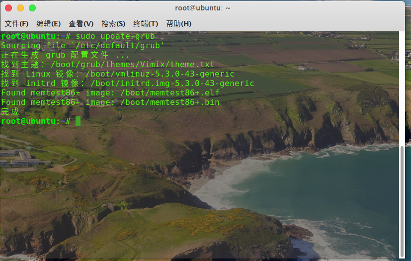411x261 pixels.
Task: Click the green cursor block at the prompt
Action: 78,121
